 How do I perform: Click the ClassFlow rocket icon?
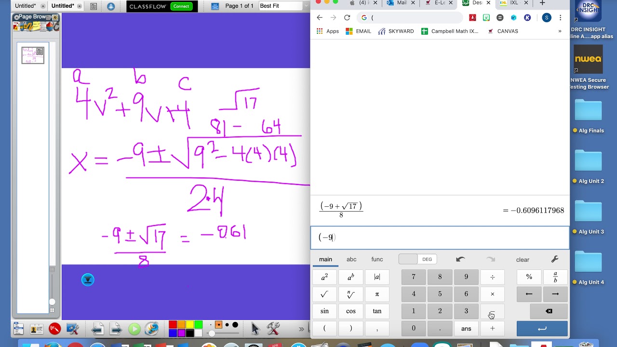(111, 6)
